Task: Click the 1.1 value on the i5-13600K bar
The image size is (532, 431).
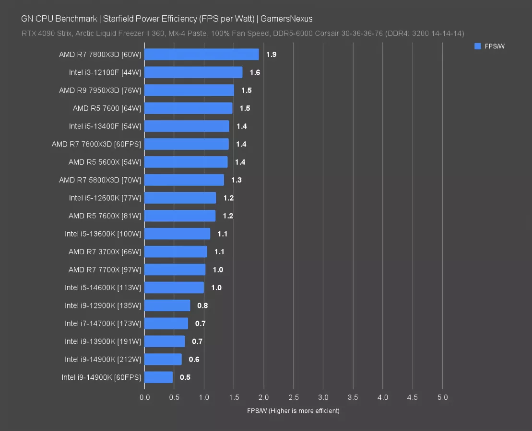Action: (x=222, y=234)
